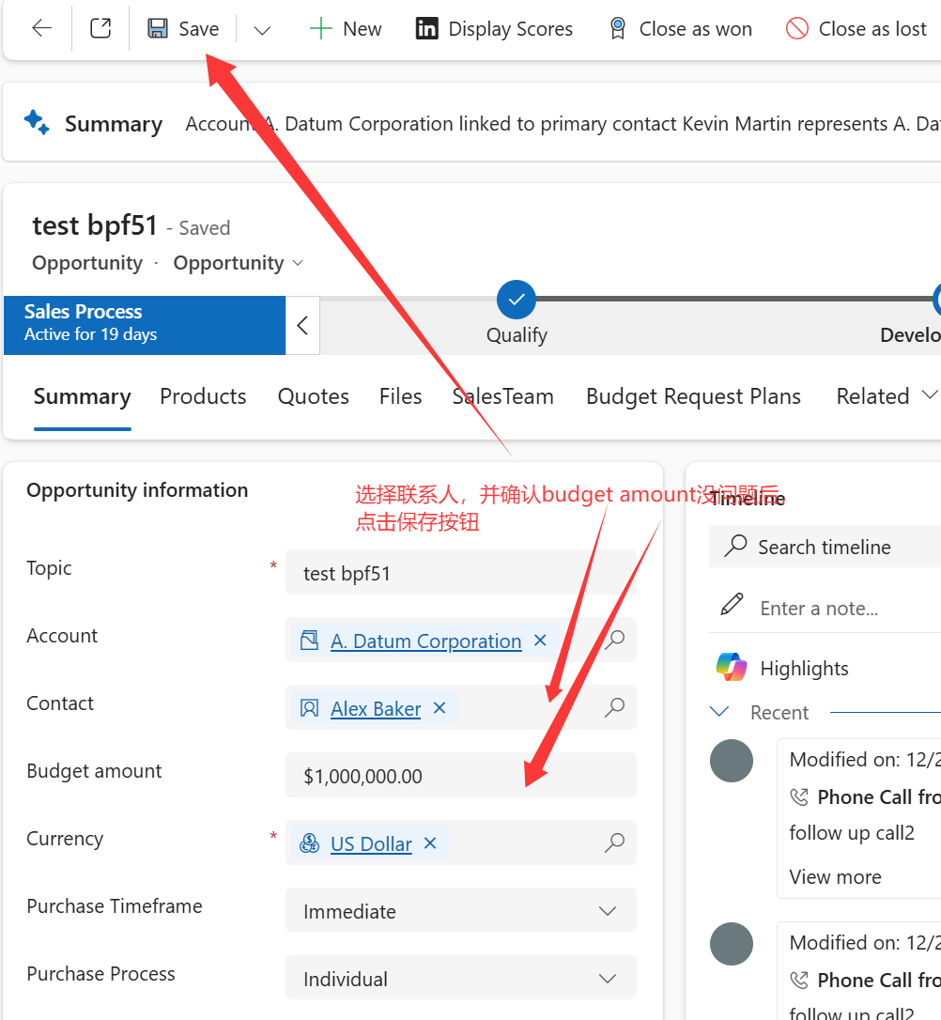Viewport: 941px width, 1020px height.
Task: Open the Purchase Timeframe dropdown
Action: [x=460, y=911]
